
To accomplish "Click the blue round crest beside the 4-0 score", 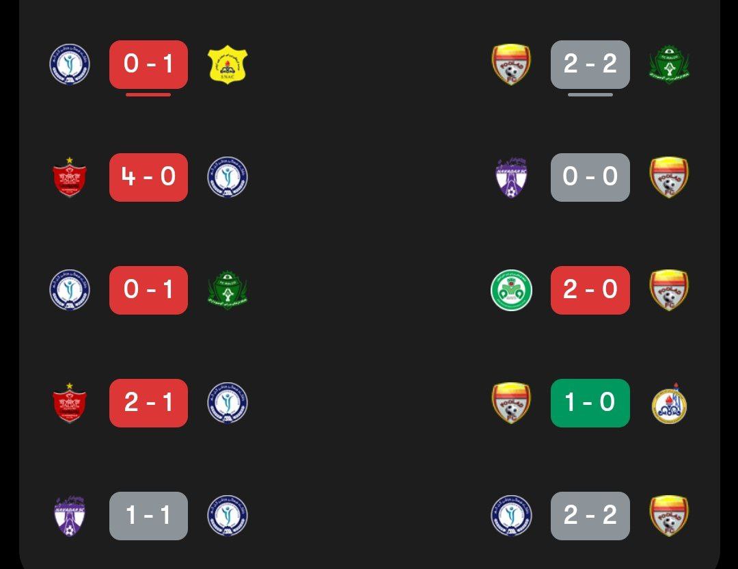I will point(228,177).
